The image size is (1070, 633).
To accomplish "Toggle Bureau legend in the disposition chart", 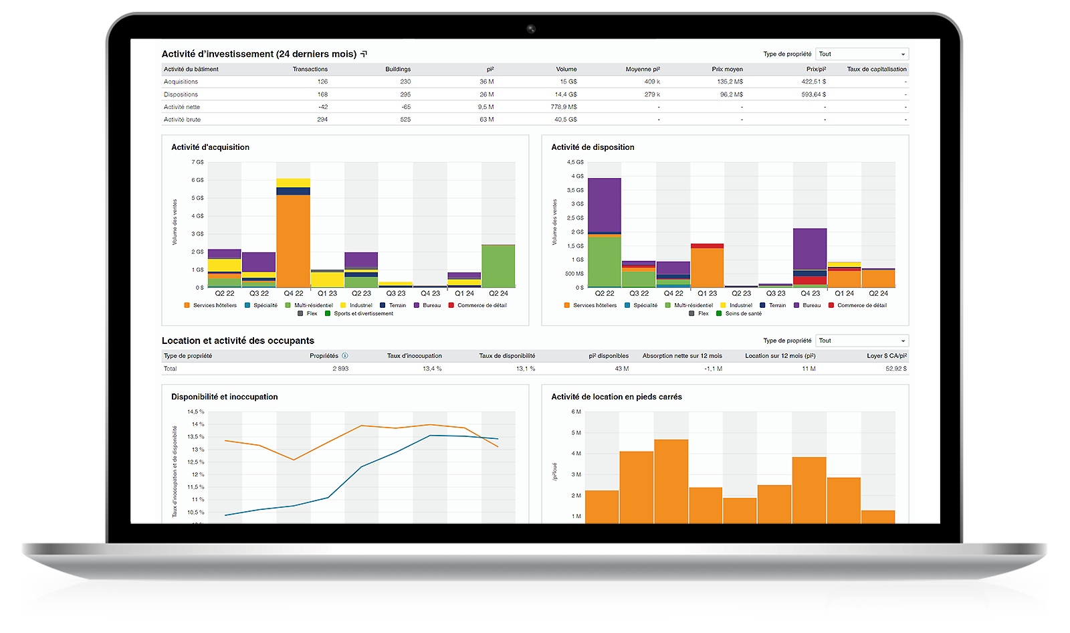I will click(x=796, y=305).
